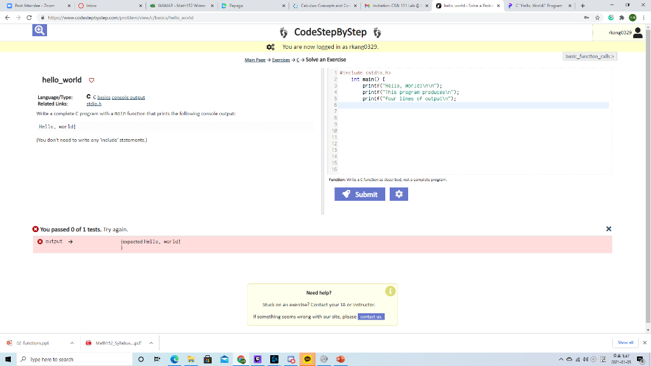Open the notification center icon
This screenshot has height=366, width=651.
point(641,360)
